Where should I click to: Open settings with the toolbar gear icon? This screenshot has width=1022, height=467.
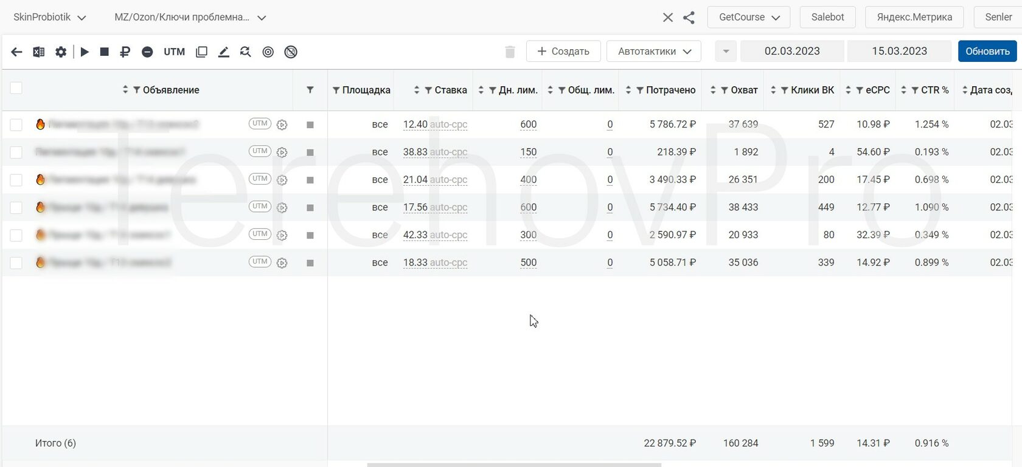pos(61,52)
